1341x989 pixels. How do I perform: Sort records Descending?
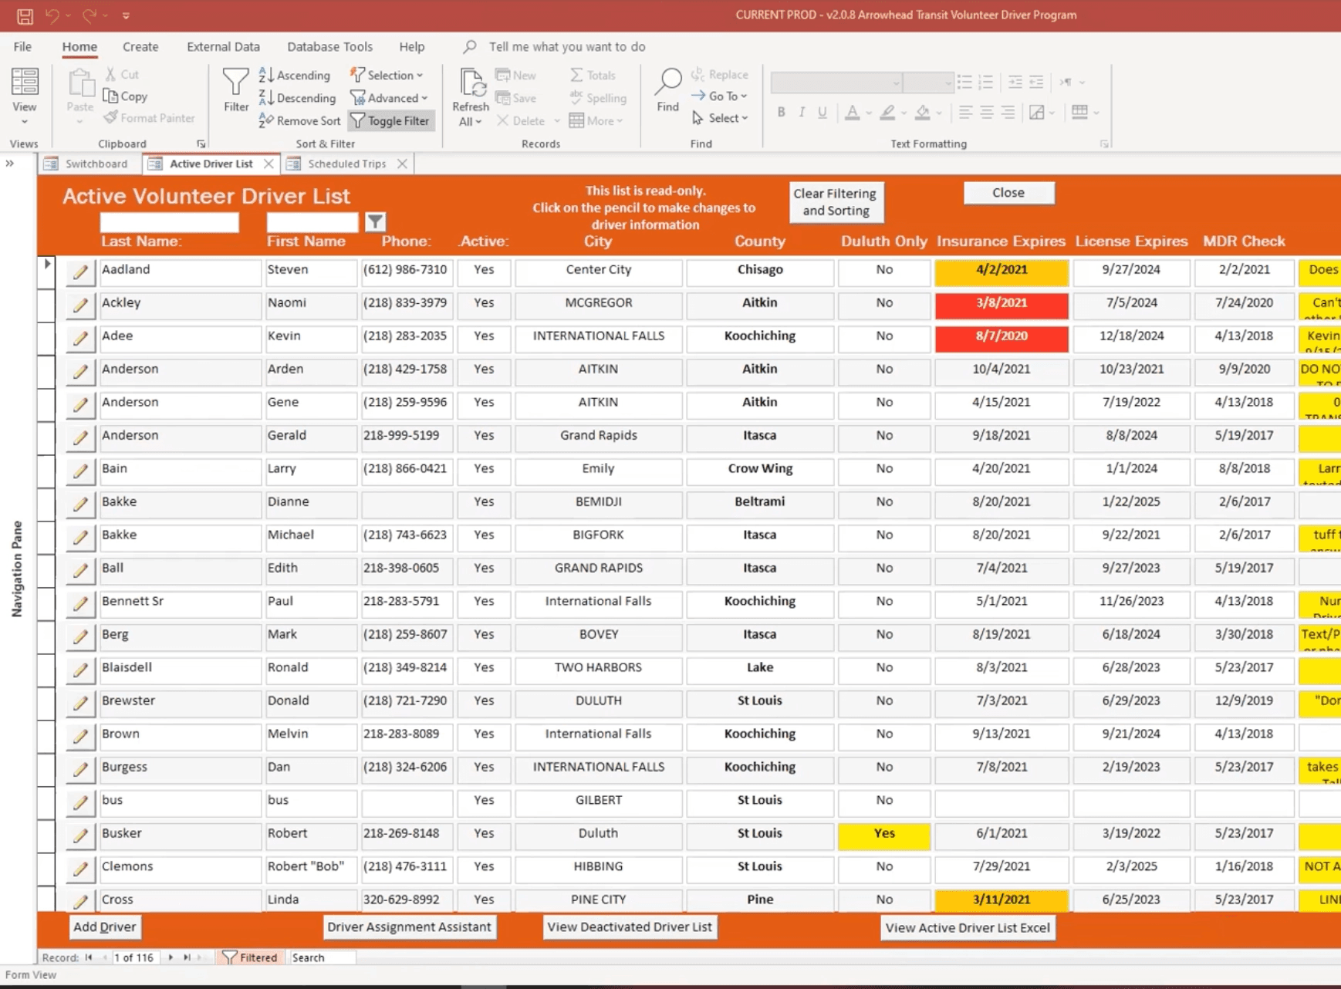coord(298,98)
